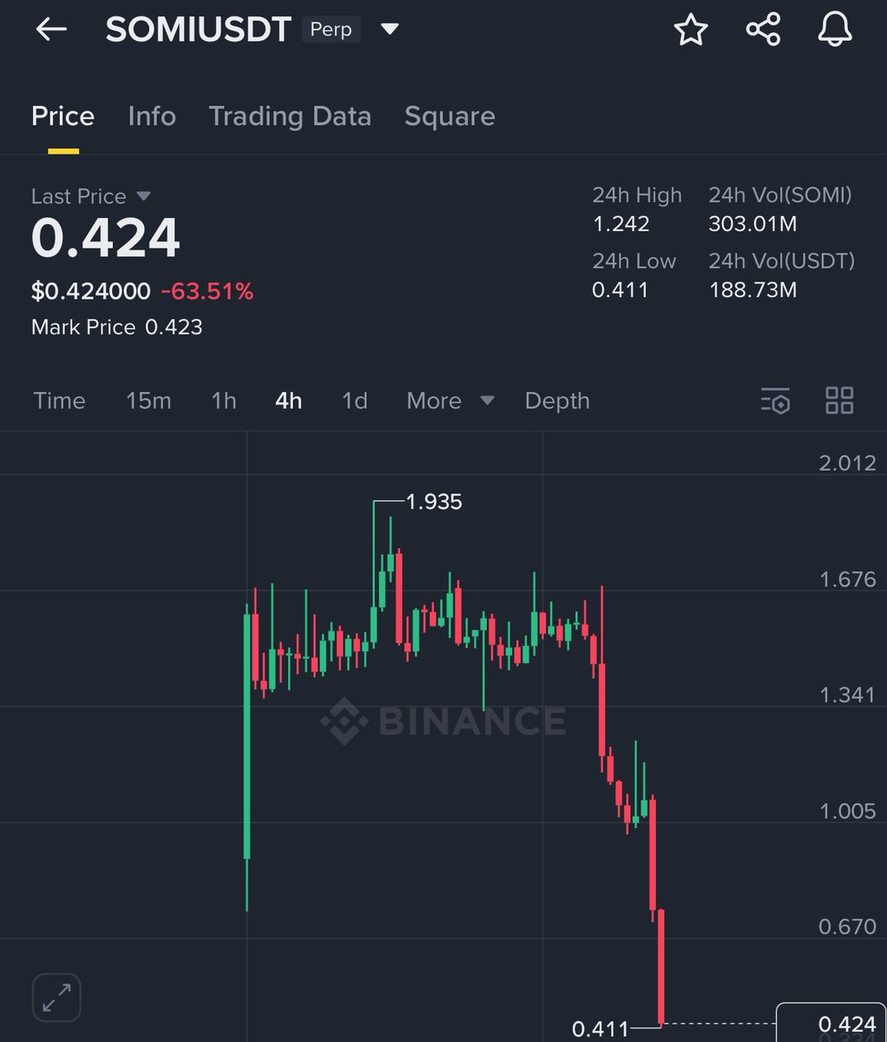Open chart indicator settings icon
887x1042 pixels.
coord(775,400)
